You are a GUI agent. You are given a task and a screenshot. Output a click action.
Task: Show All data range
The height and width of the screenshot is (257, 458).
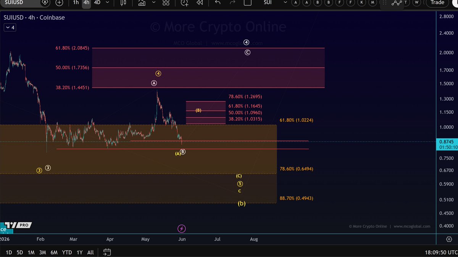pyautogui.click(x=90, y=252)
